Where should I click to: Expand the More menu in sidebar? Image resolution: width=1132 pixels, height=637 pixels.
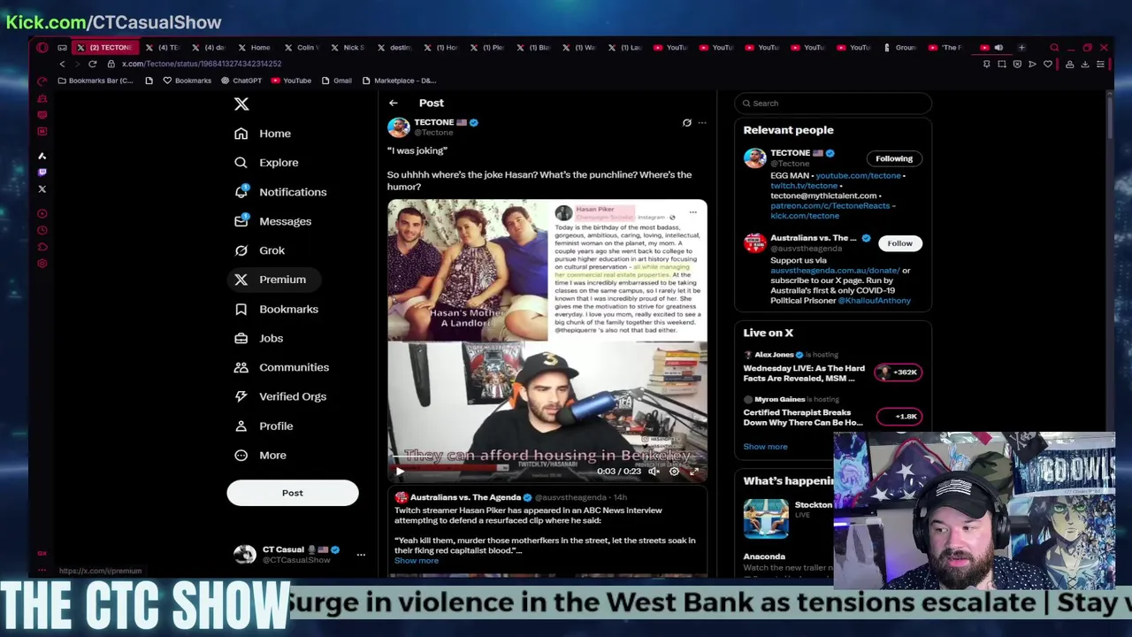pos(260,455)
